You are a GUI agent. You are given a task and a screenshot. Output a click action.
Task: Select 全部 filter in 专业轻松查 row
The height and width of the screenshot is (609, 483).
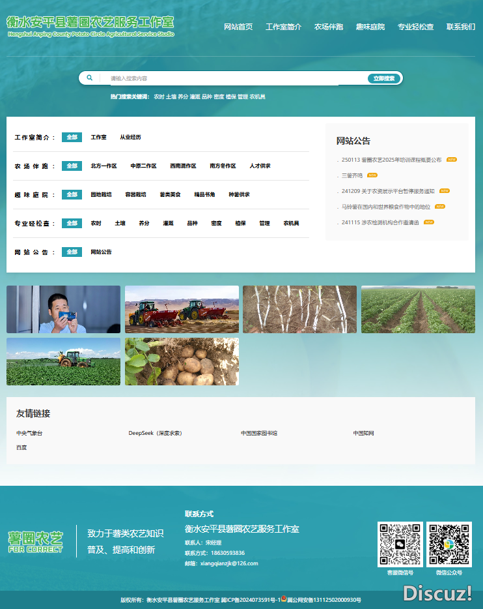[72, 223]
